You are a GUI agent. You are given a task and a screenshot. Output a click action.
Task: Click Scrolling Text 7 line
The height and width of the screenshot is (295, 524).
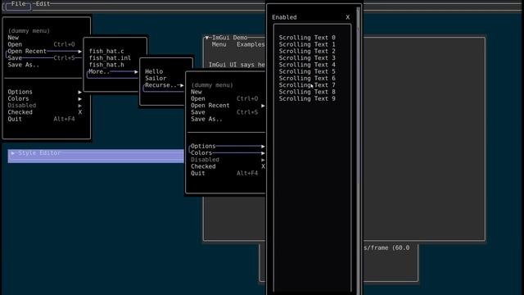pyautogui.click(x=307, y=85)
